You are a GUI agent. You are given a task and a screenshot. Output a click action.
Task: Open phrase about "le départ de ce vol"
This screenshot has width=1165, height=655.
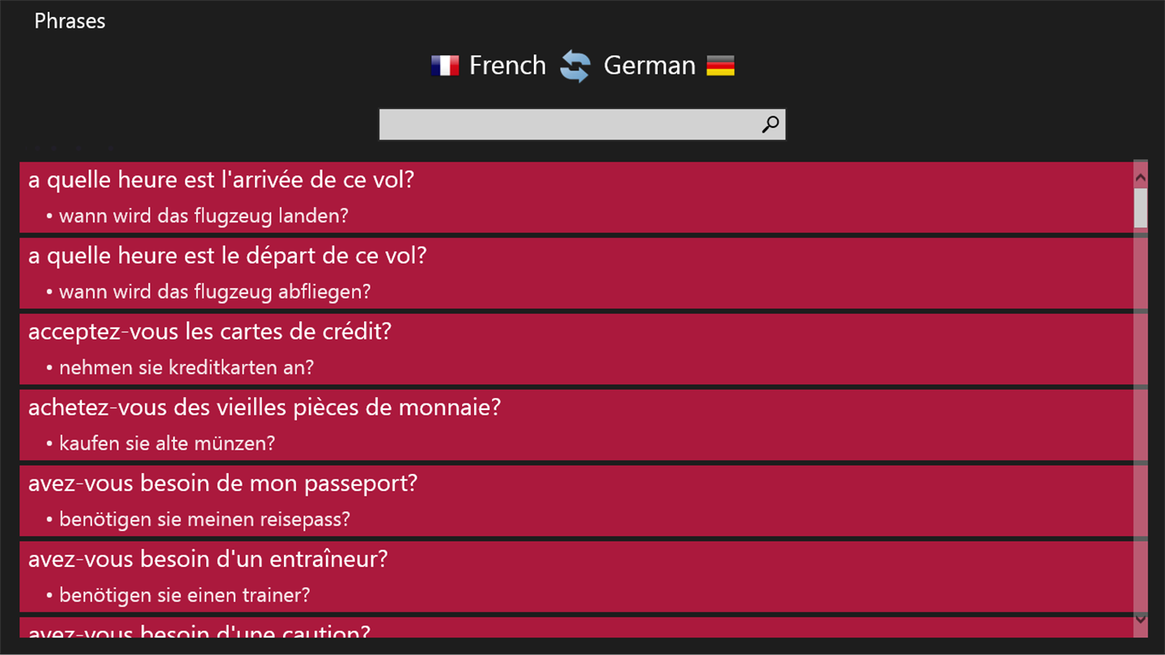pos(227,256)
